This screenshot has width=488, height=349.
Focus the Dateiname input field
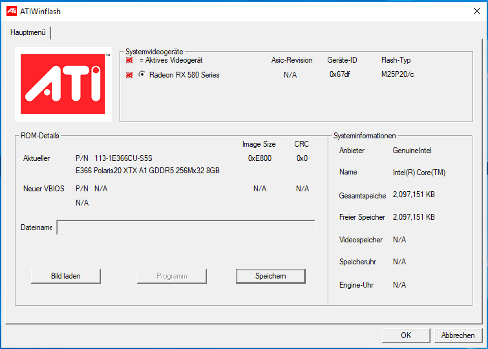pos(186,227)
